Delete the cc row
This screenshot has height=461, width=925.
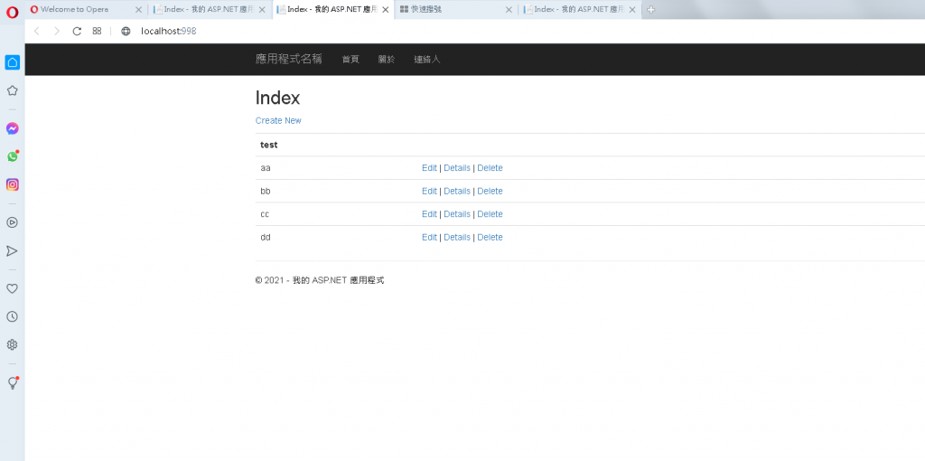pyautogui.click(x=490, y=213)
